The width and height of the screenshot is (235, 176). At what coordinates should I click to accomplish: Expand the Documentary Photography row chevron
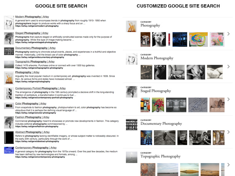coord(228,132)
